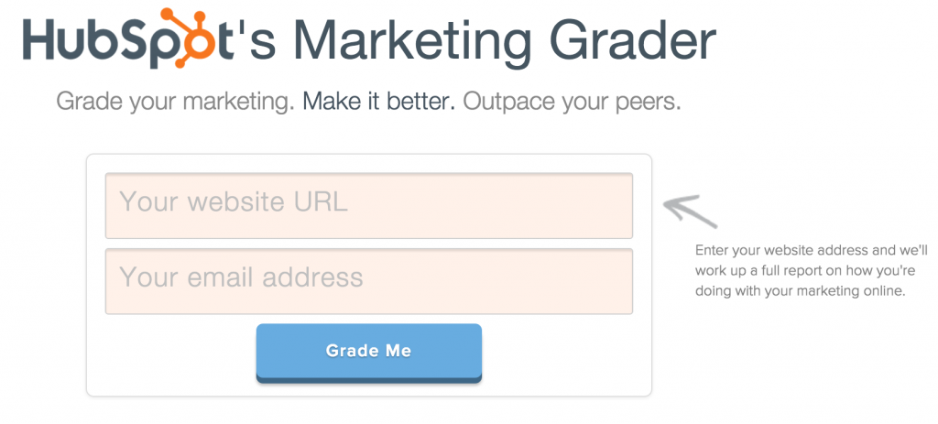Click the hand-drawn arrow pointing at form

coord(690,212)
